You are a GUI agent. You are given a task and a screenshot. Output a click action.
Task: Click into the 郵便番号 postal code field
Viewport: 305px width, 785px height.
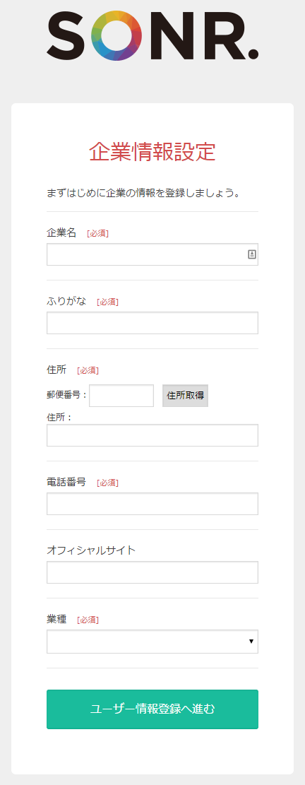click(x=121, y=396)
